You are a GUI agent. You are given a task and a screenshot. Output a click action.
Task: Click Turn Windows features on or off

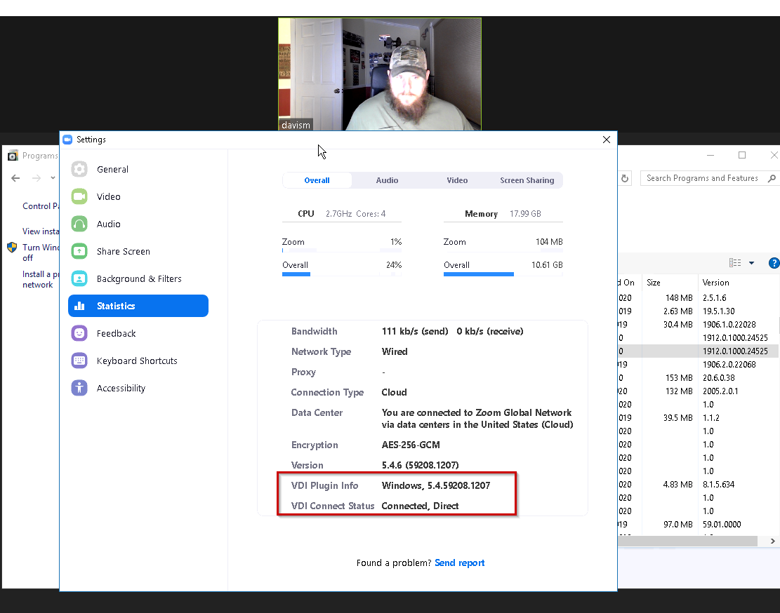tap(41, 252)
